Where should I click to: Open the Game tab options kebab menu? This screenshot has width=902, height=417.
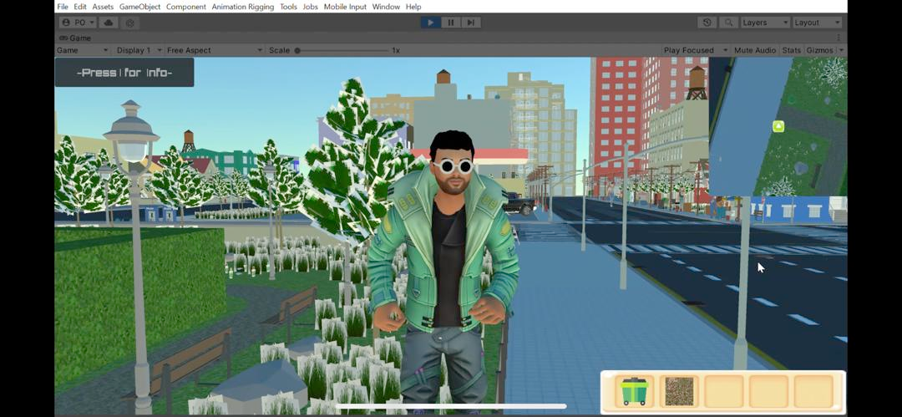pyautogui.click(x=839, y=38)
